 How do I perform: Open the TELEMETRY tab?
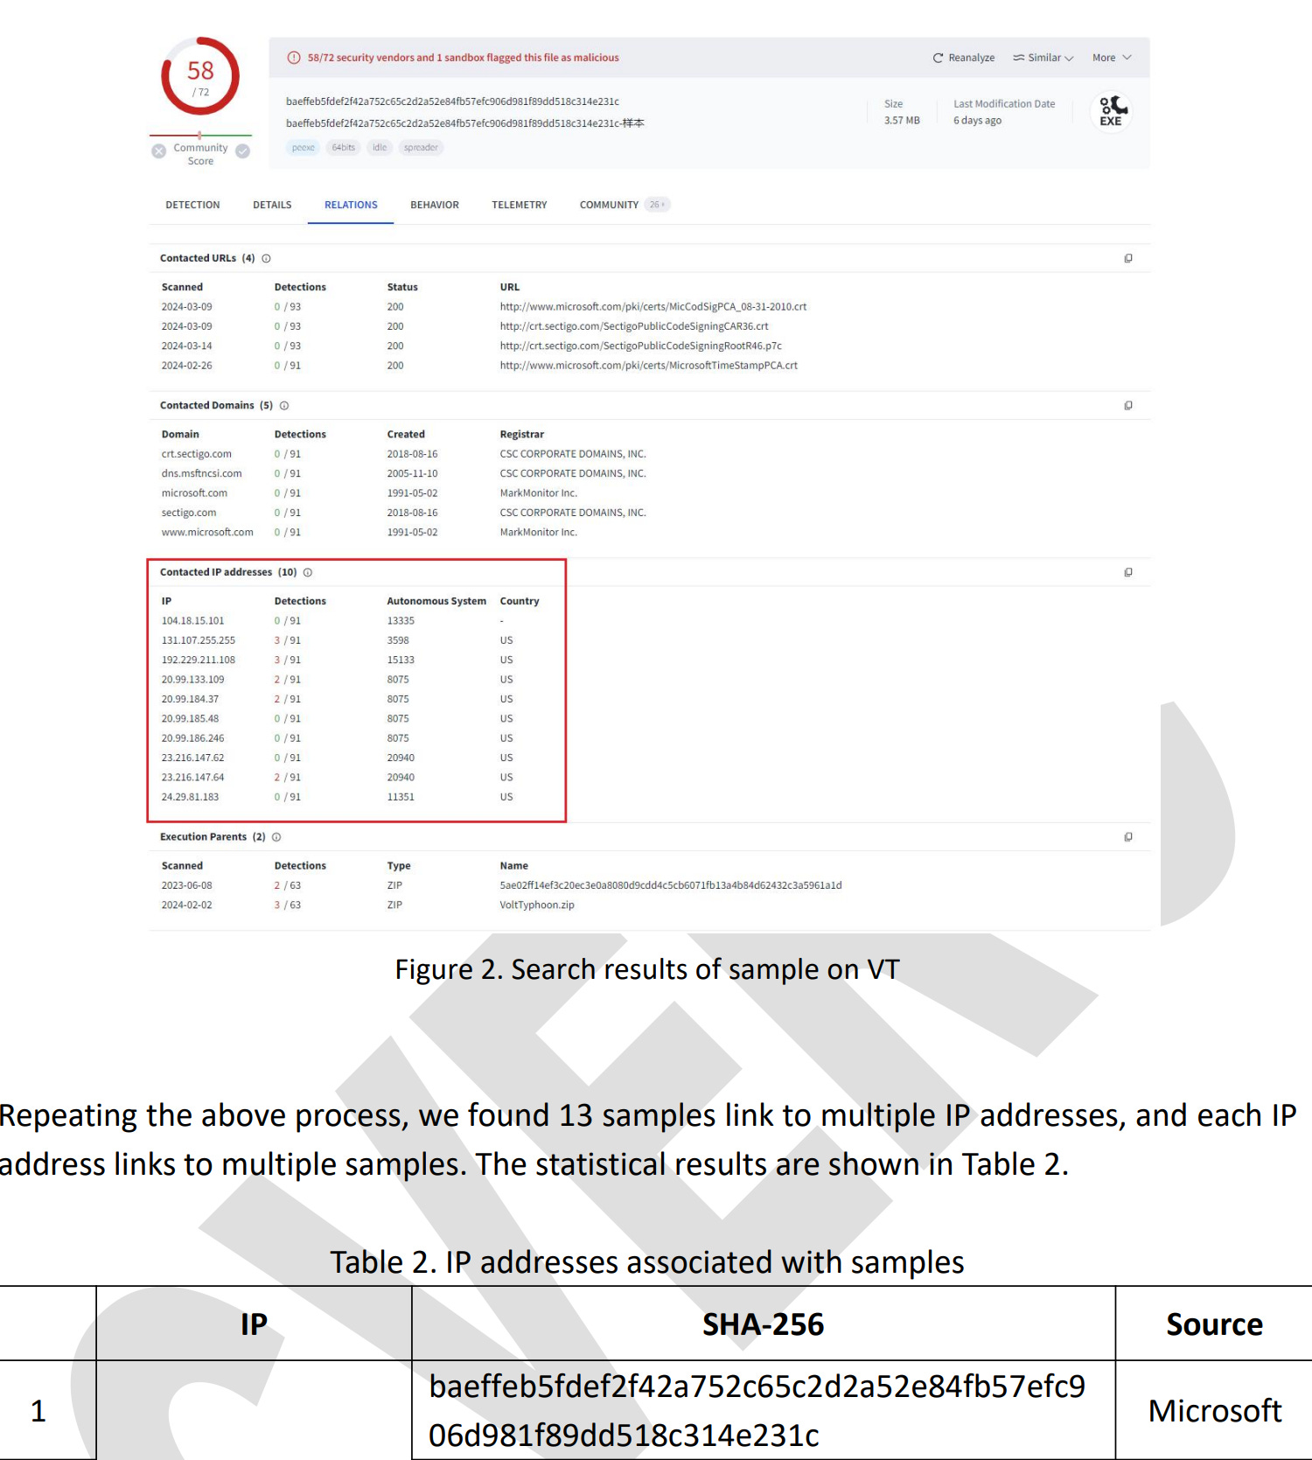point(520,205)
